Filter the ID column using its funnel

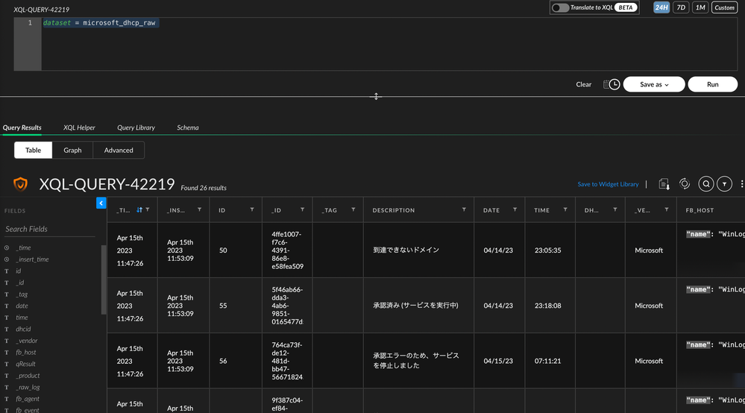pyautogui.click(x=251, y=210)
